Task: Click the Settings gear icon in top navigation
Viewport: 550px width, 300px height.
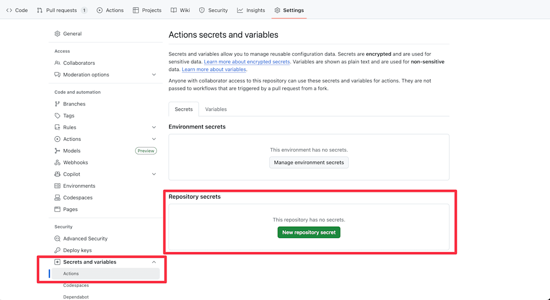Action: click(x=277, y=10)
